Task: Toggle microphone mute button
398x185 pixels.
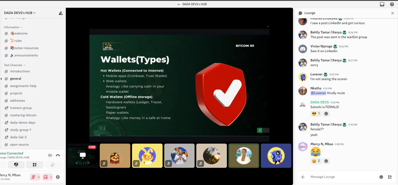Action: pos(33,177)
